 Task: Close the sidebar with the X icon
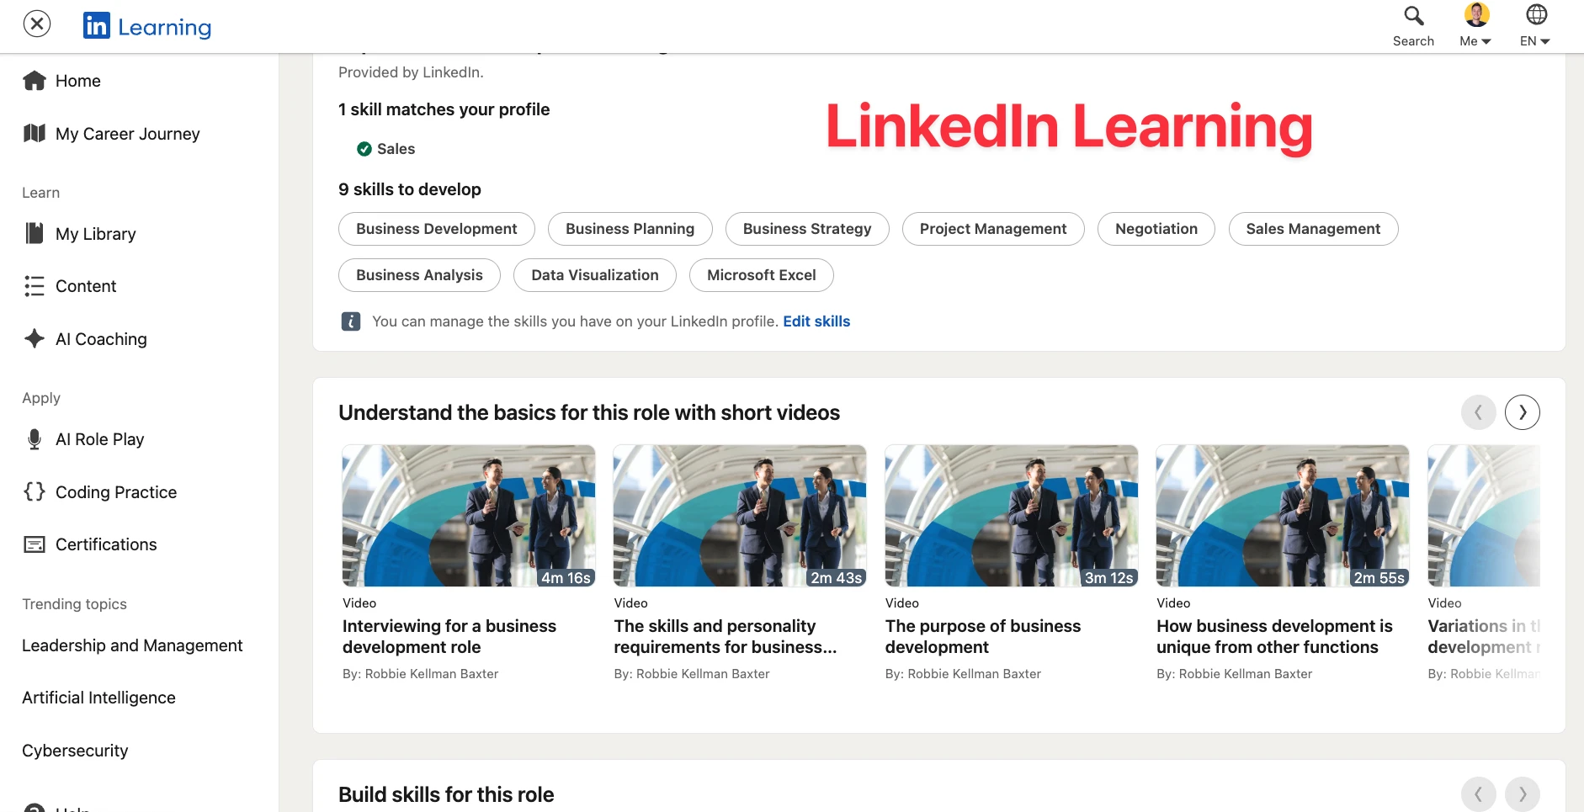37,24
